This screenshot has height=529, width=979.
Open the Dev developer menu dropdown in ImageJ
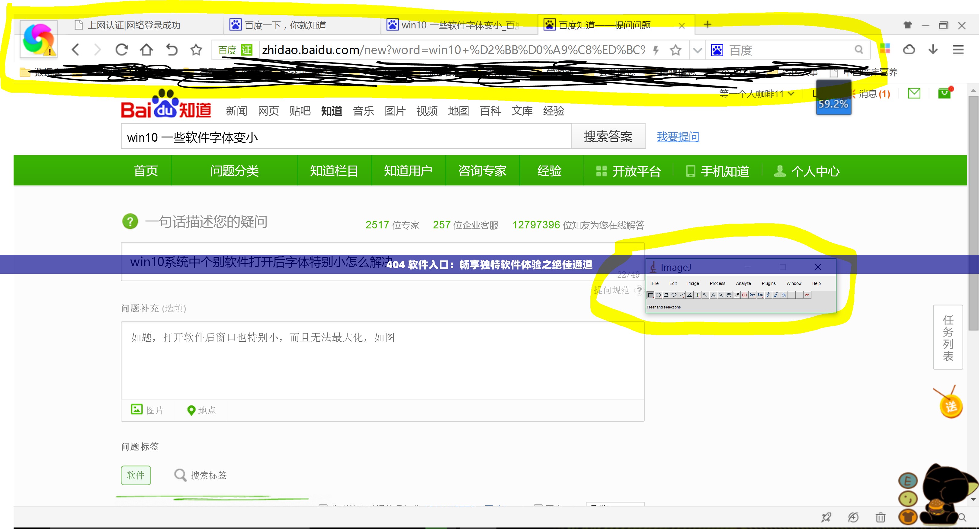(753, 295)
